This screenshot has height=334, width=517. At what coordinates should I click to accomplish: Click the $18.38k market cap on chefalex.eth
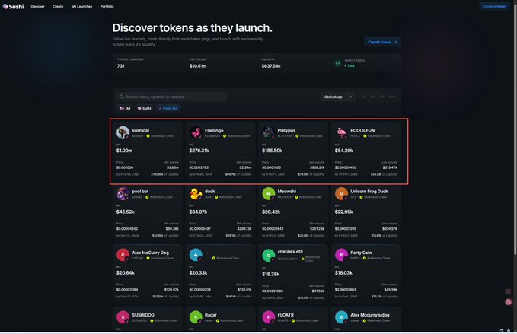[271, 274]
